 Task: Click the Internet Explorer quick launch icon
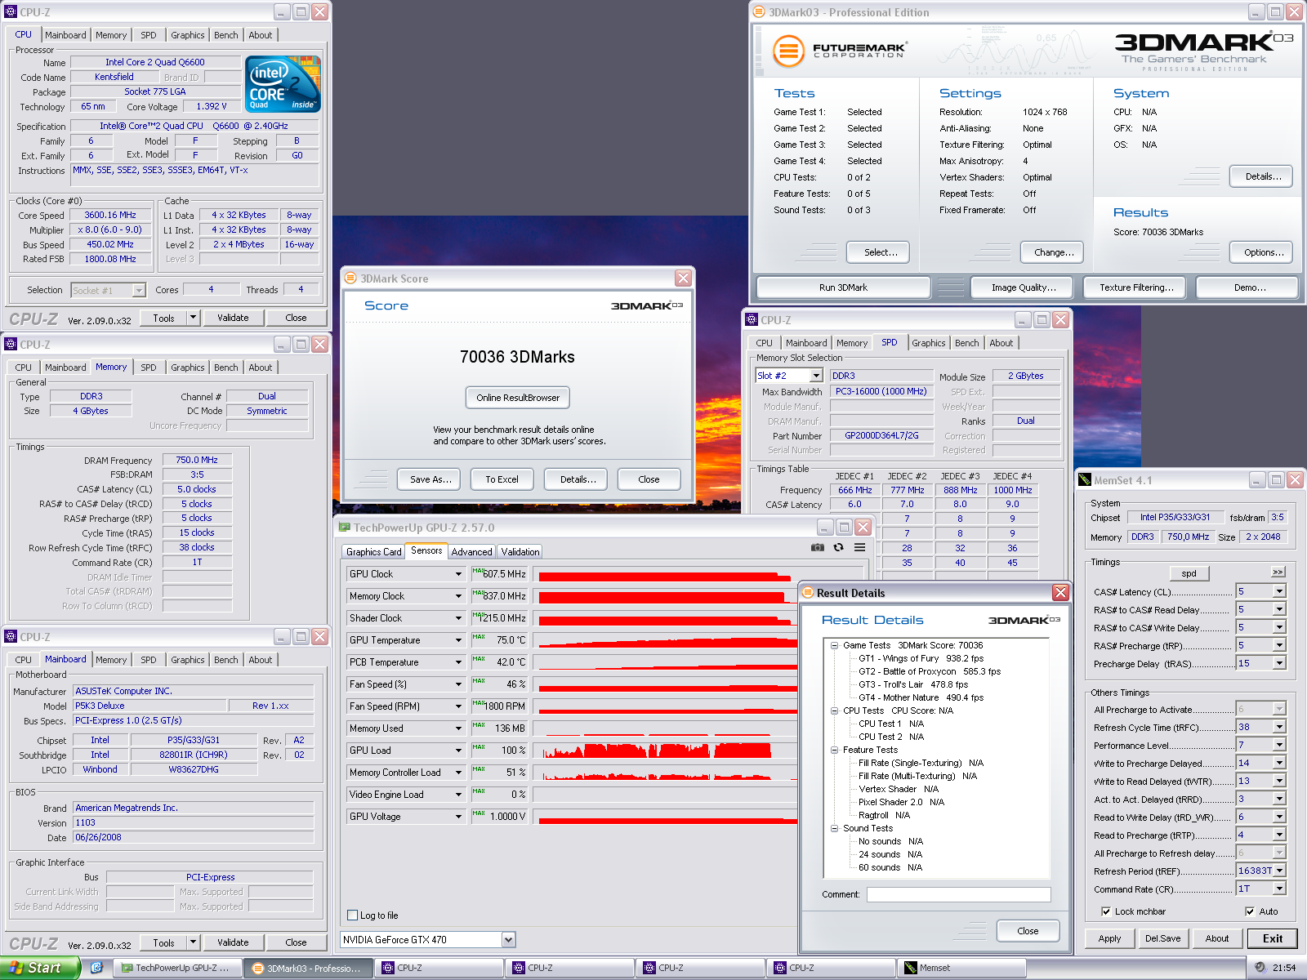96,968
